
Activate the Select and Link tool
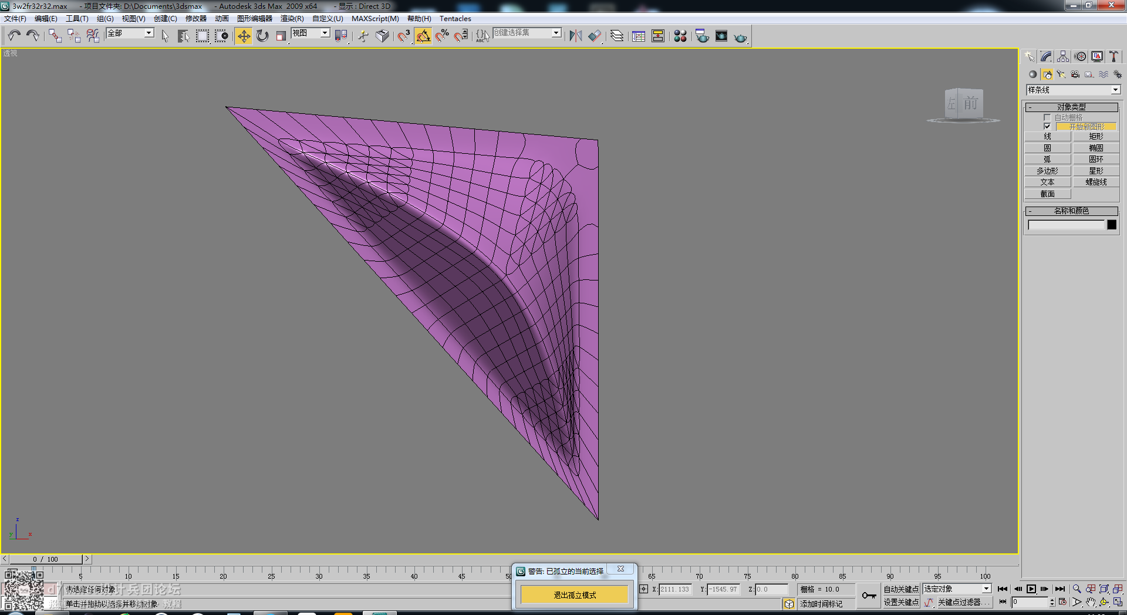click(x=55, y=36)
